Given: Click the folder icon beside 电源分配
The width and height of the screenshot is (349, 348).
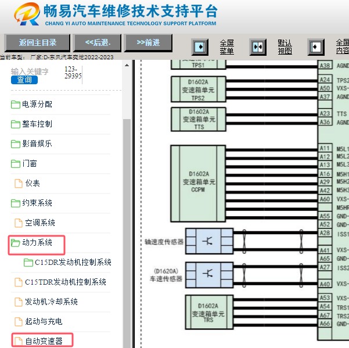Looking at the screenshot, I should tap(15, 104).
